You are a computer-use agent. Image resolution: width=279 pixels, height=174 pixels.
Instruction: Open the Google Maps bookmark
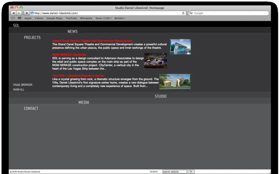54,18
